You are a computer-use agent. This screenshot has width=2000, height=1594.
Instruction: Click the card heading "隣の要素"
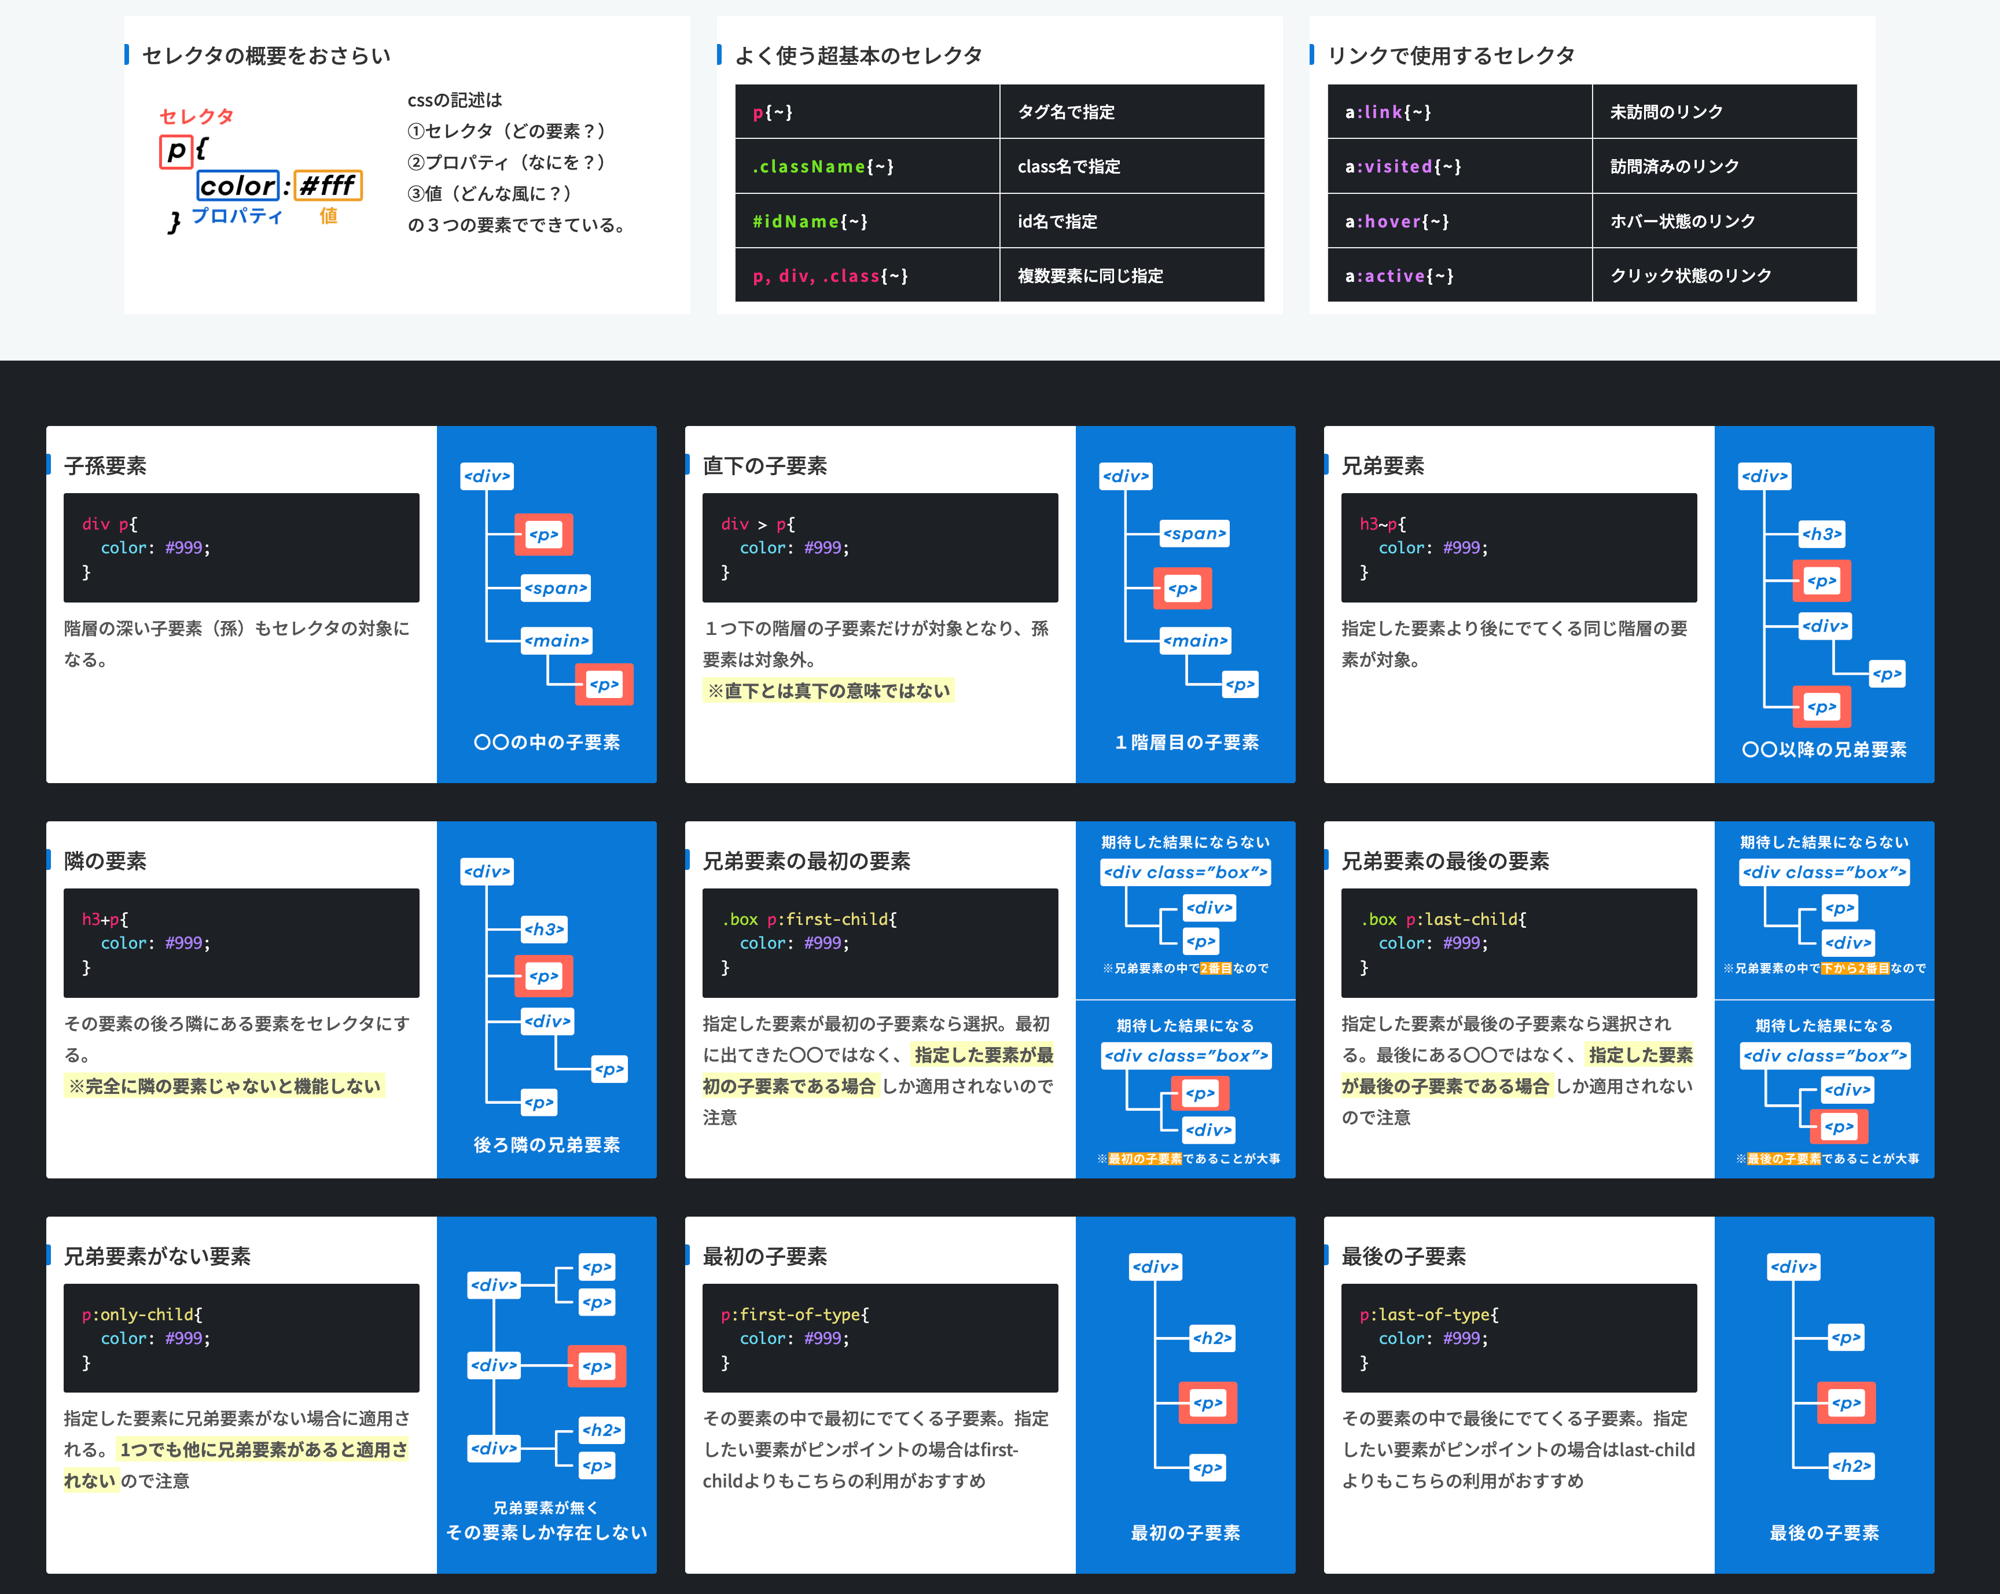pos(105,861)
